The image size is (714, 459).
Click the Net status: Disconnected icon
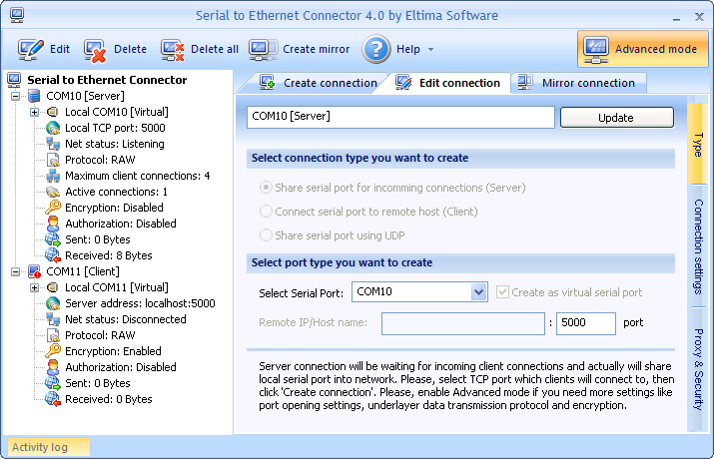pos(53,319)
